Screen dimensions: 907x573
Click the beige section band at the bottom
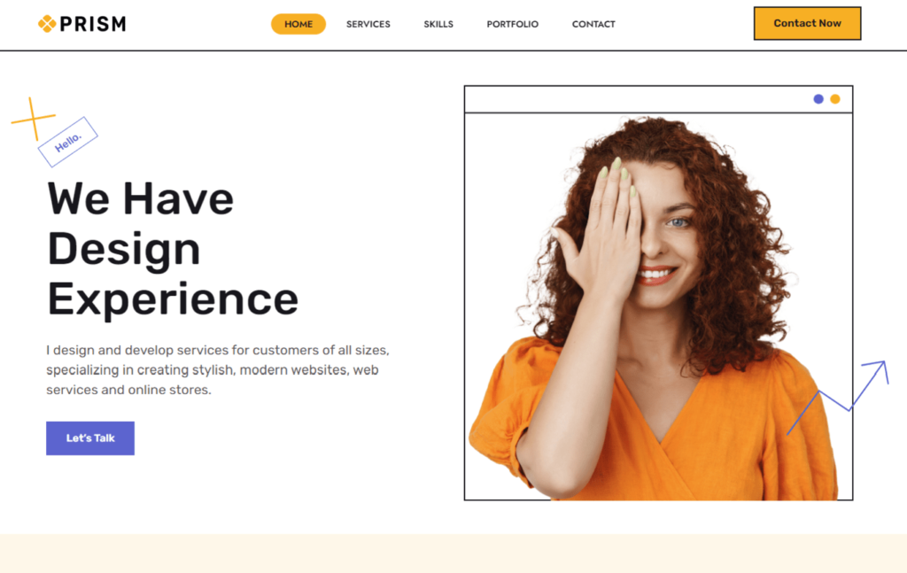453,554
